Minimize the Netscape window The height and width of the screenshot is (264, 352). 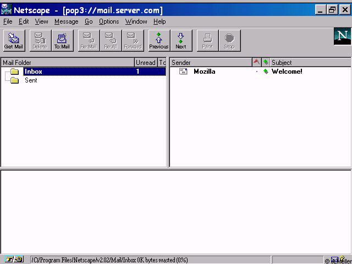pyautogui.click(x=321, y=10)
